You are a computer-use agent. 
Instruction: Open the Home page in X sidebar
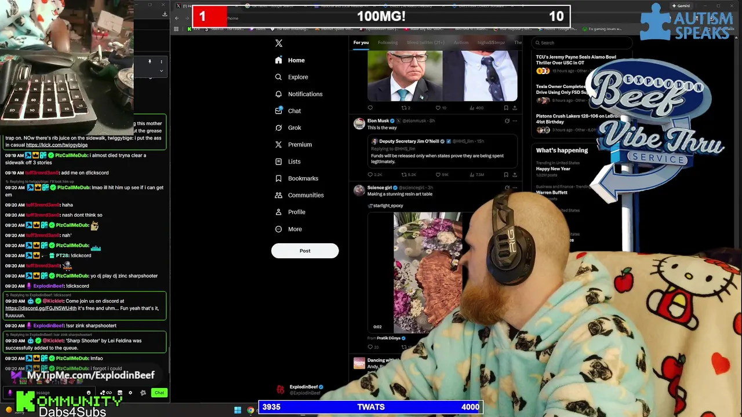tap(290, 60)
